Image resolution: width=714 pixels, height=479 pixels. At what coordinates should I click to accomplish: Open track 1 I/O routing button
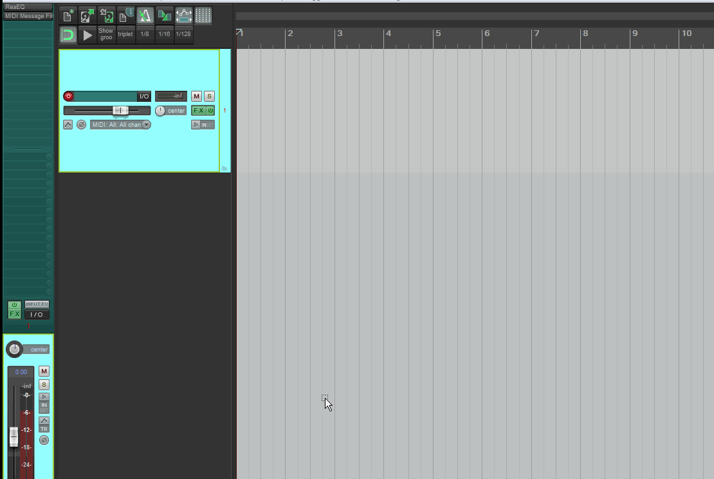click(144, 96)
